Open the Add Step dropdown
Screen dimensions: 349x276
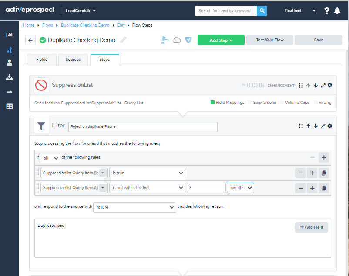(x=221, y=40)
